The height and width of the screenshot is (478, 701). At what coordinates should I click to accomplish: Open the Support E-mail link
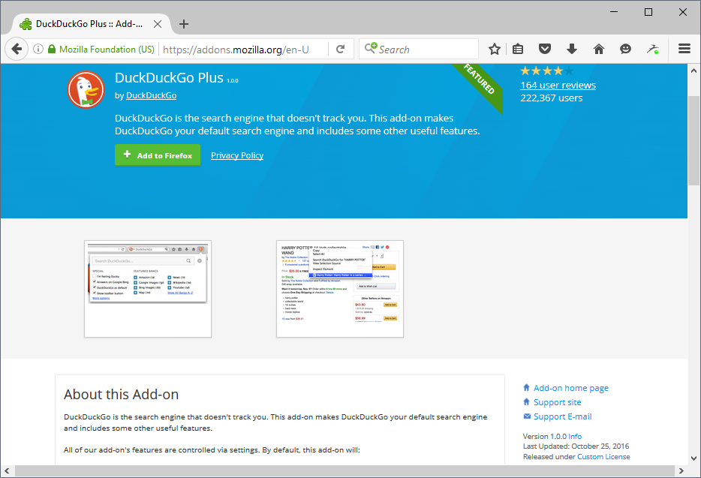[x=562, y=416]
